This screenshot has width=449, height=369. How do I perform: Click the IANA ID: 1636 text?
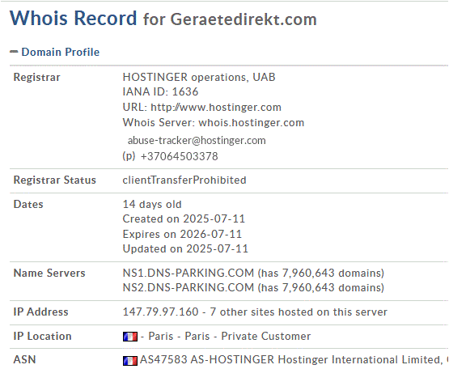point(160,91)
